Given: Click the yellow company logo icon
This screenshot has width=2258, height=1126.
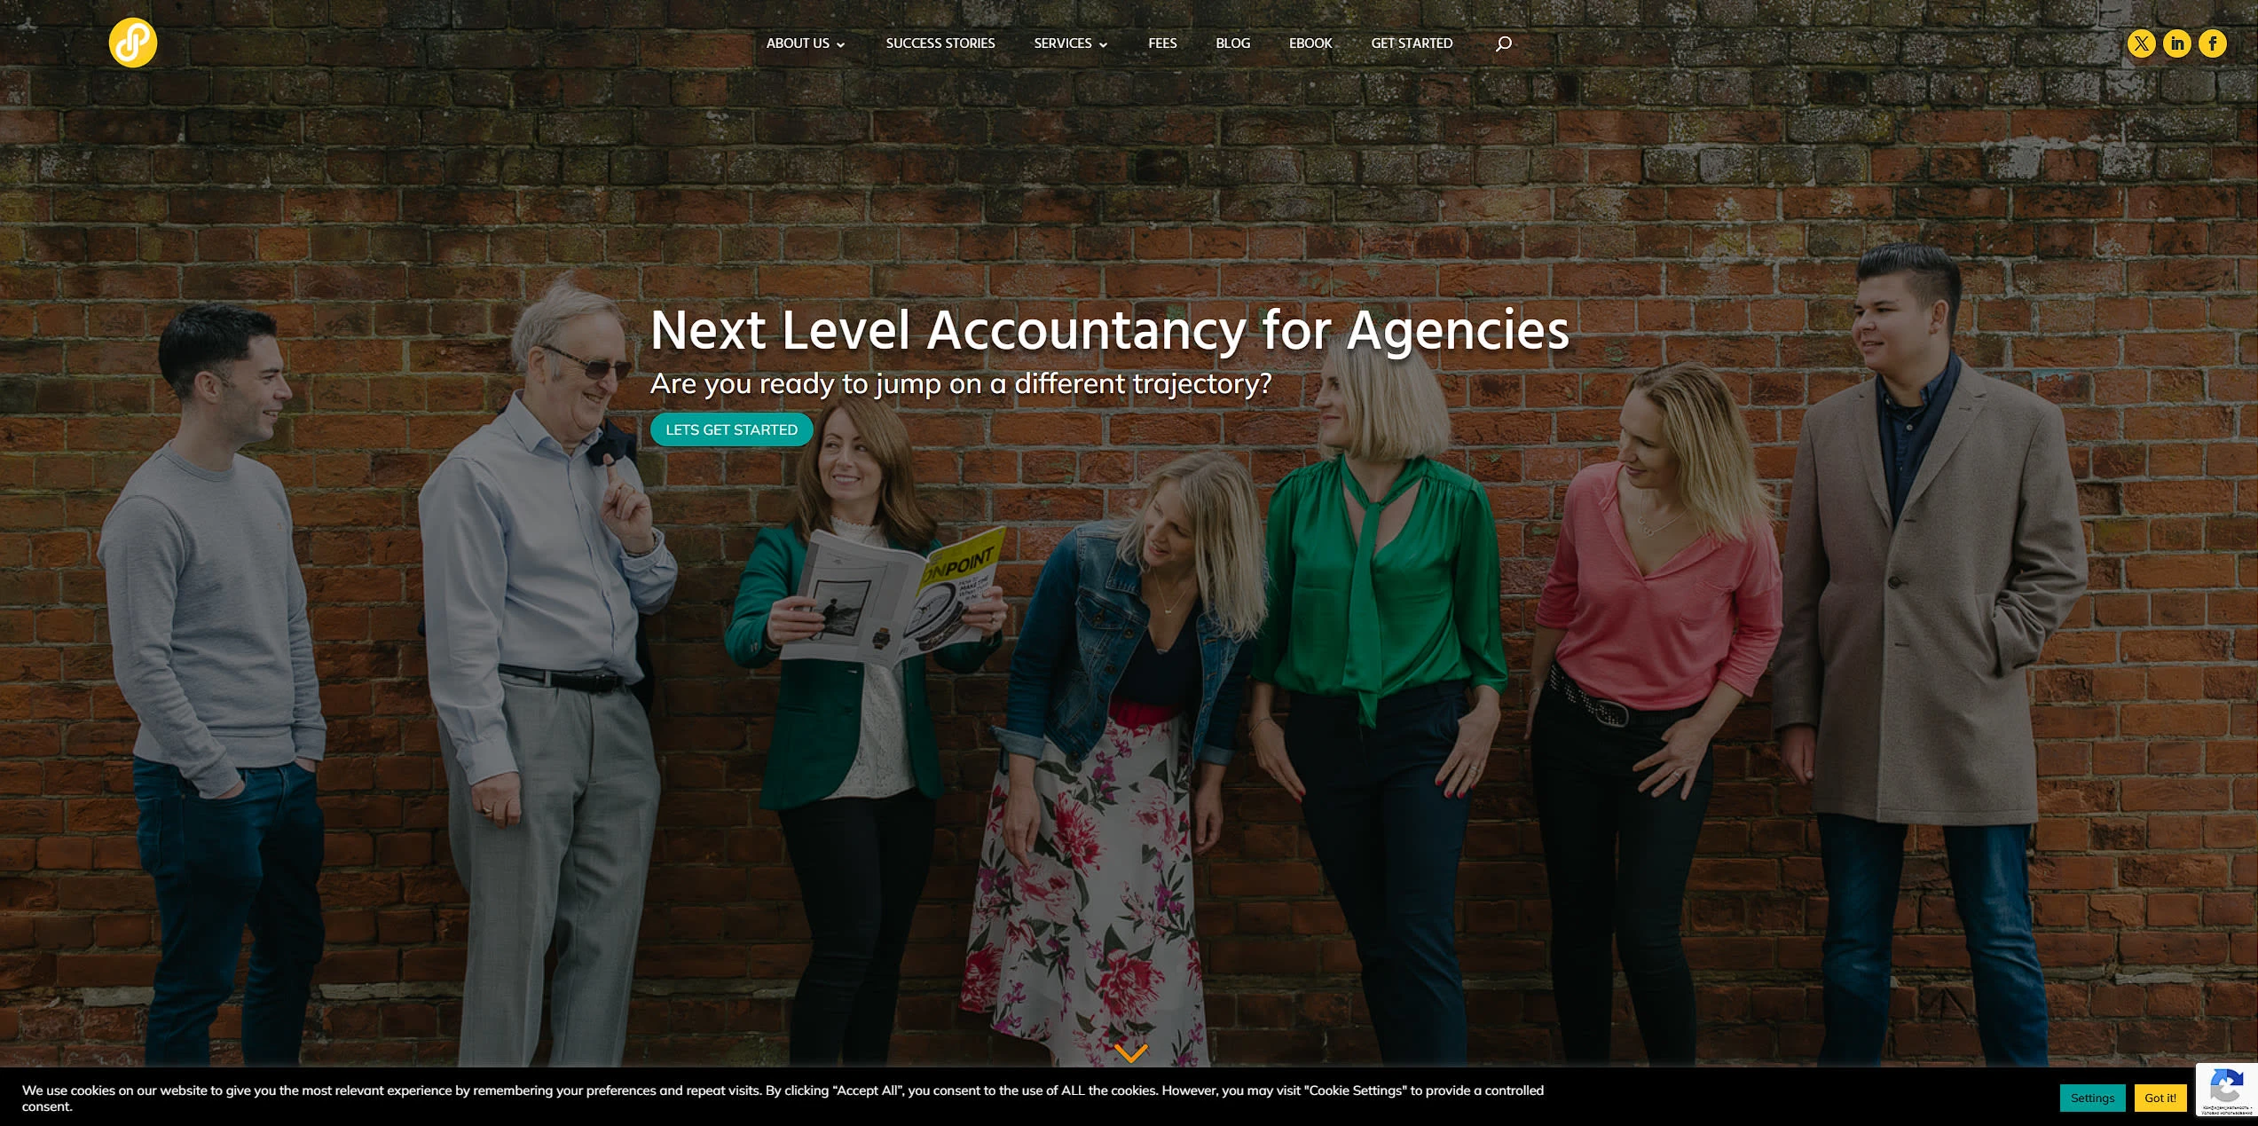Looking at the screenshot, I should point(133,43).
